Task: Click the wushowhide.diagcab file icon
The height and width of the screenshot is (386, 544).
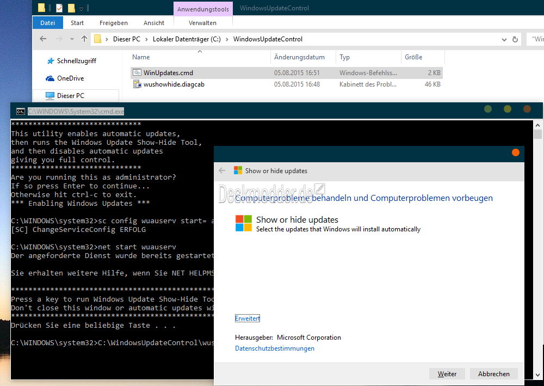Action: pos(137,84)
